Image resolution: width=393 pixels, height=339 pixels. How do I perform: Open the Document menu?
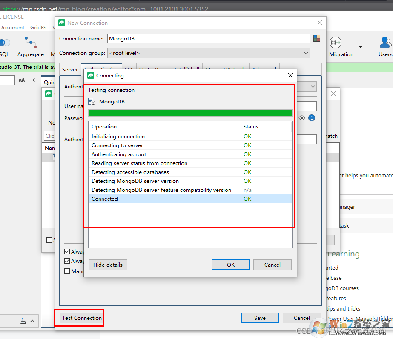click(x=12, y=27)
